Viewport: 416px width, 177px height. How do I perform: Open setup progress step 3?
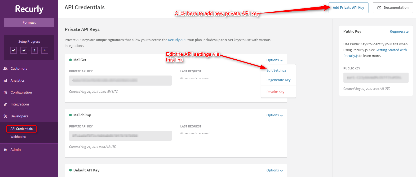[34, 50]
